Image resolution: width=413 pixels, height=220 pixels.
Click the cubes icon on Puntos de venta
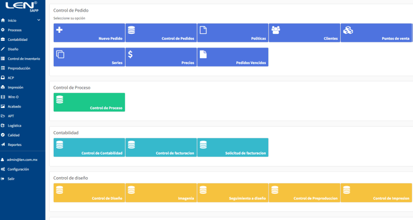coord(348,30)
